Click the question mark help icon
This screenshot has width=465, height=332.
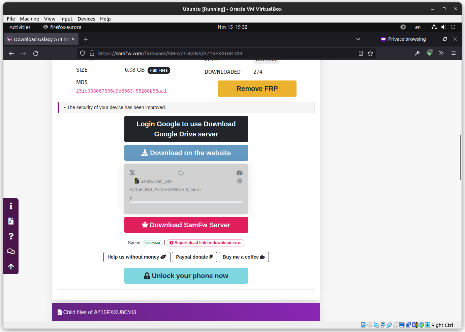[x=11, y=236]
